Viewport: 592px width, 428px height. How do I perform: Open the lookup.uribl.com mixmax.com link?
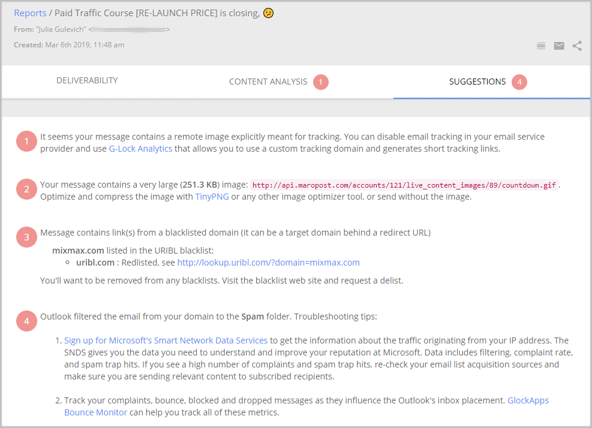(269, 263)
